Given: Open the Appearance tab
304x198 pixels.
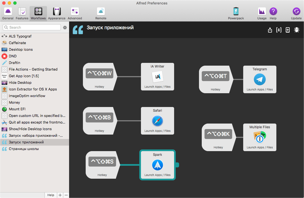Looking at the screenshot, I should [57, 14].
